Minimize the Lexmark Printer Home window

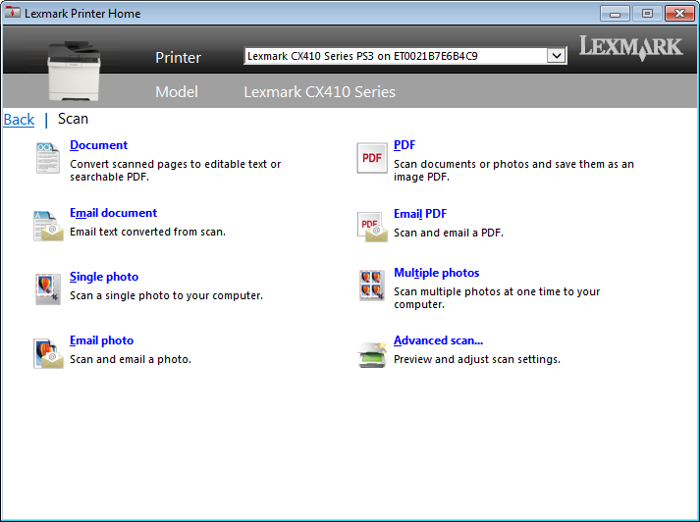pos(615,14)
